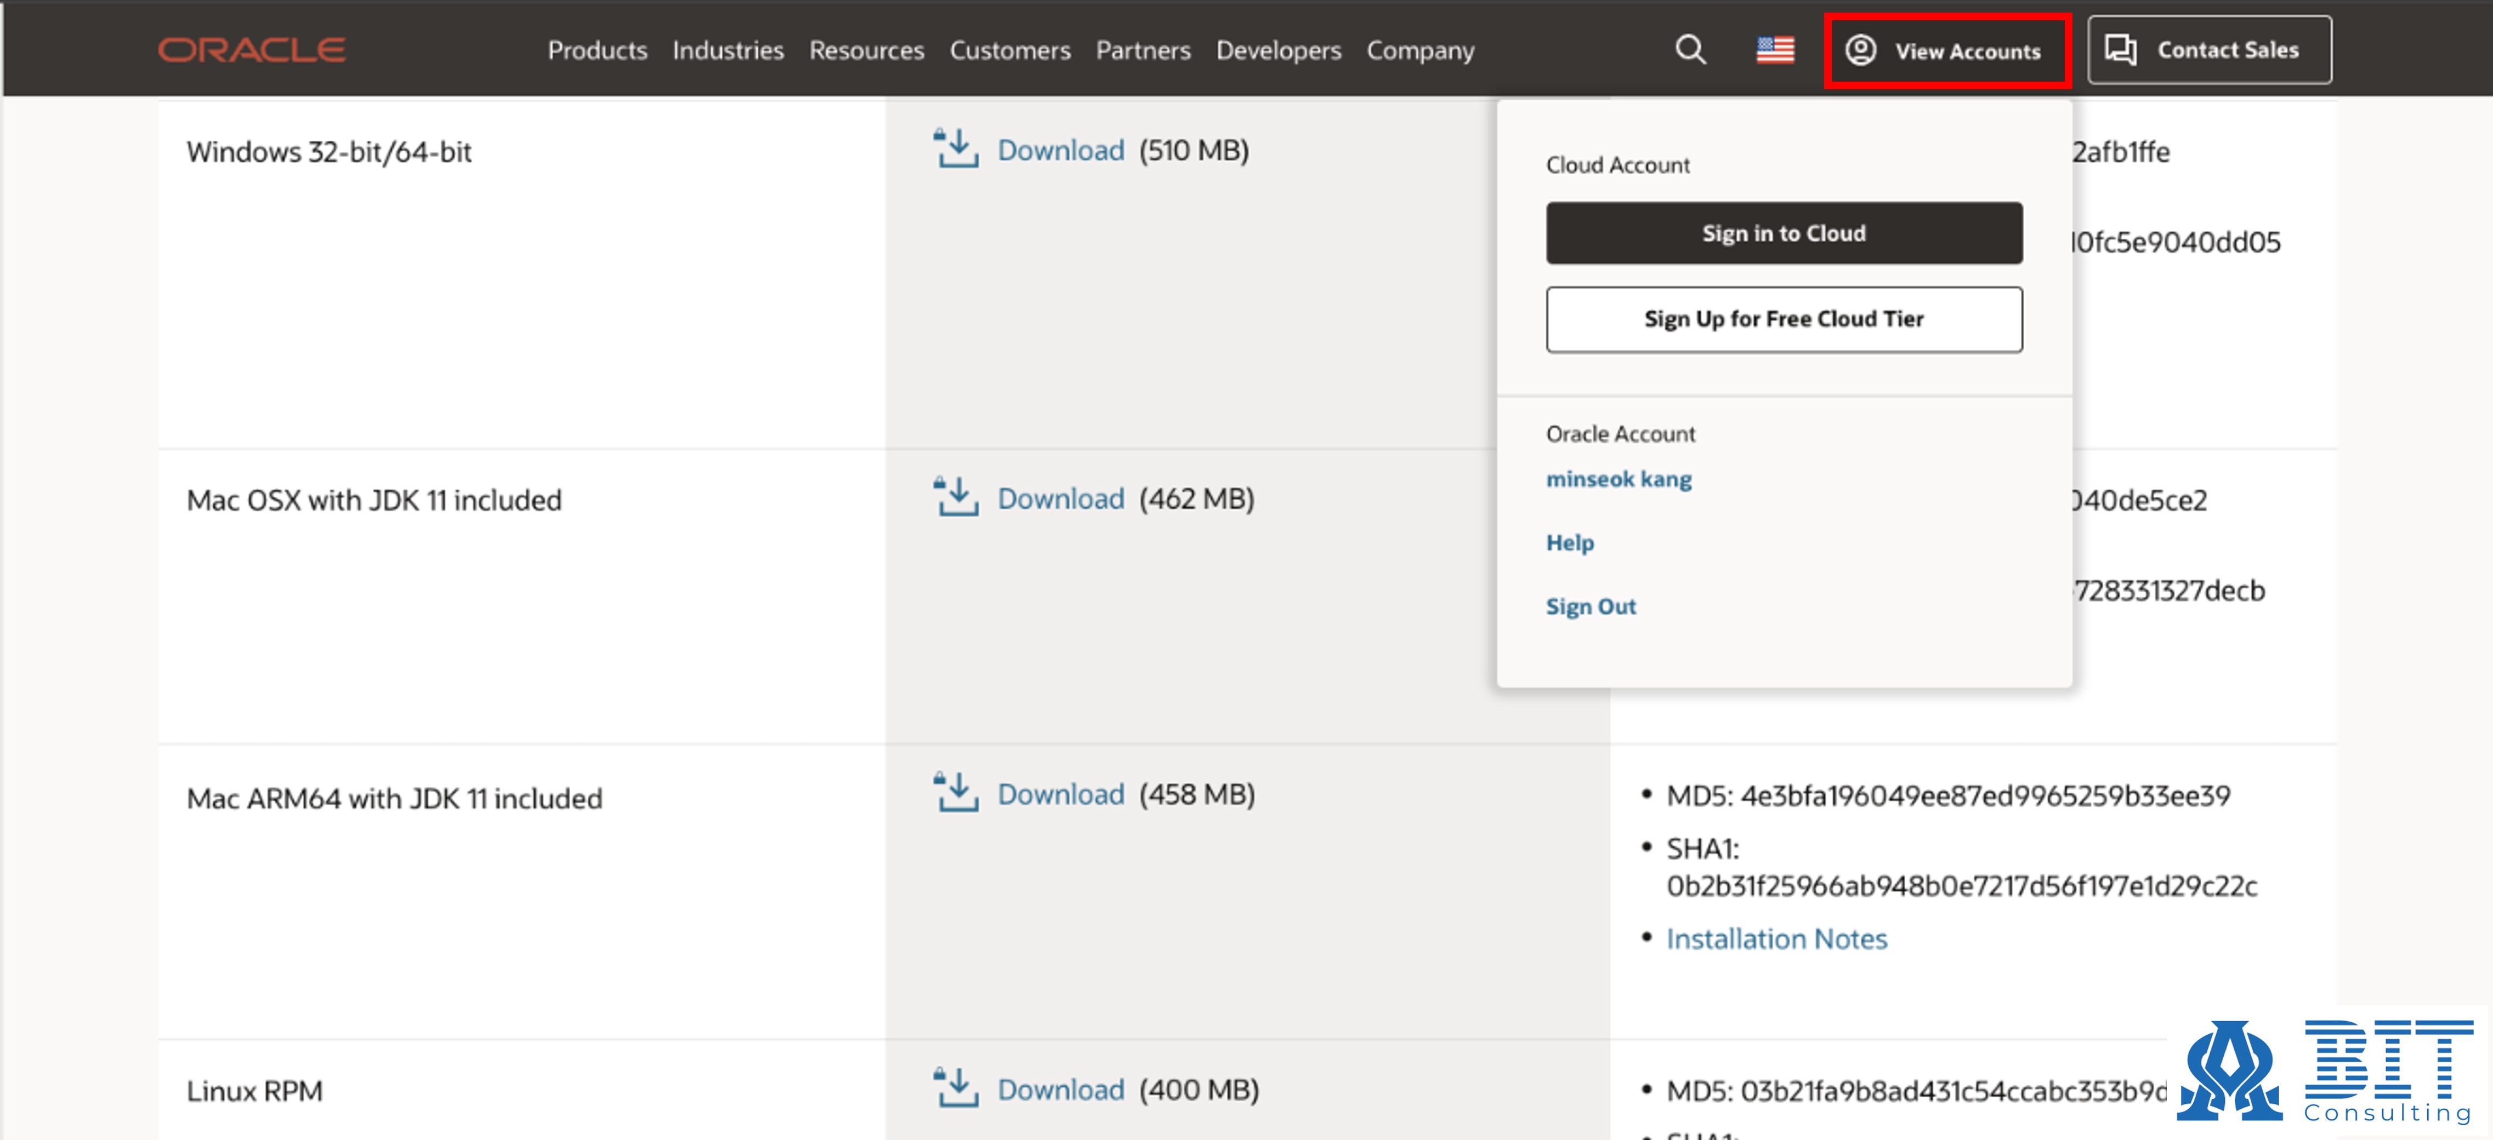The width and height of the screenshot is (2493, 1140).
Task: Click the View Accounts user icon
Action: pyautogui.click(x=1860, y=50)
